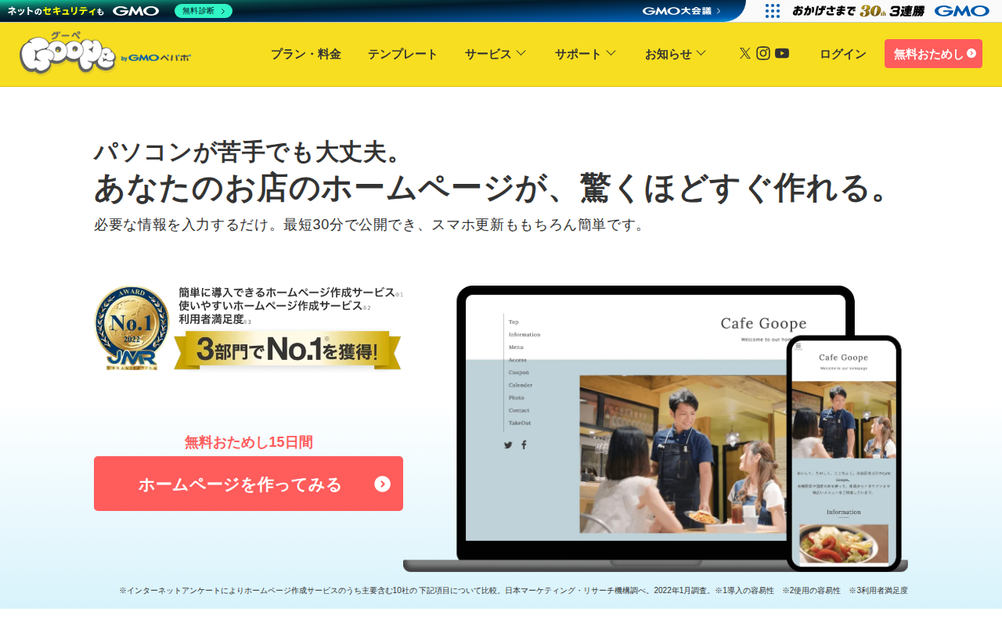Click the No.1 2022 award medal badge

(x=132, y=328)
